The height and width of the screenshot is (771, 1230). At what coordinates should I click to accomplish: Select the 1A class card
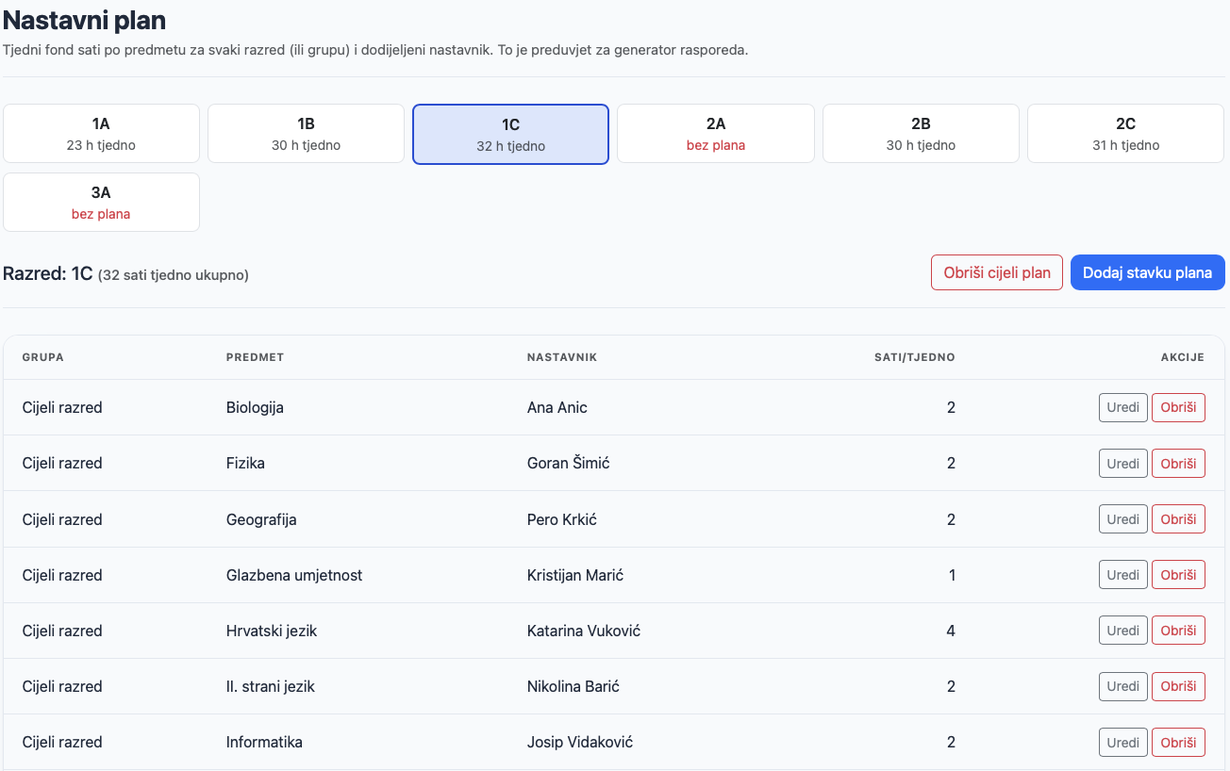(x=102, y=134)
